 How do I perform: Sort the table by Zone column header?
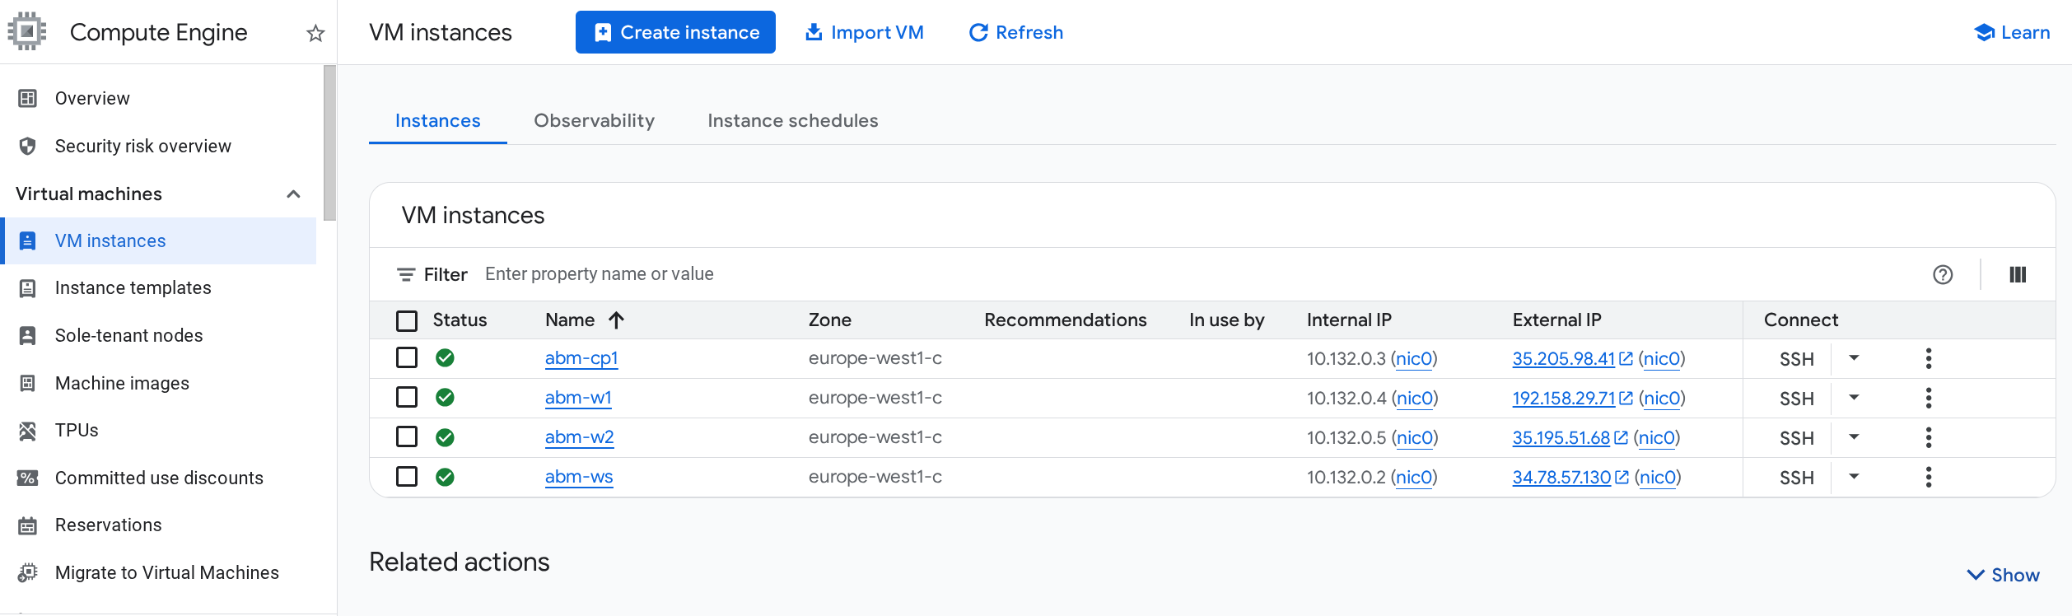click(829, 320)
